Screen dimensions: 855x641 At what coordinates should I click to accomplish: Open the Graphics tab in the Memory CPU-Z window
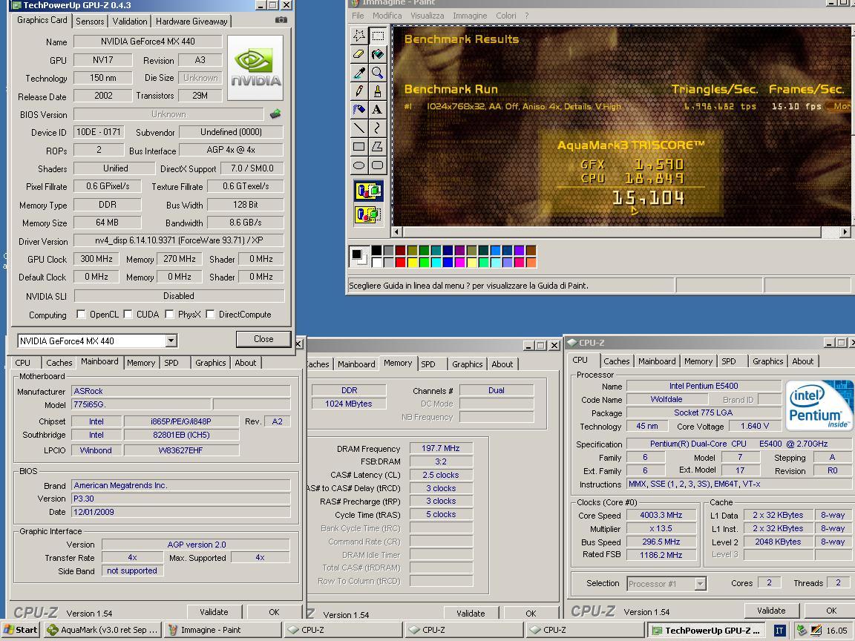coord(468,364)
